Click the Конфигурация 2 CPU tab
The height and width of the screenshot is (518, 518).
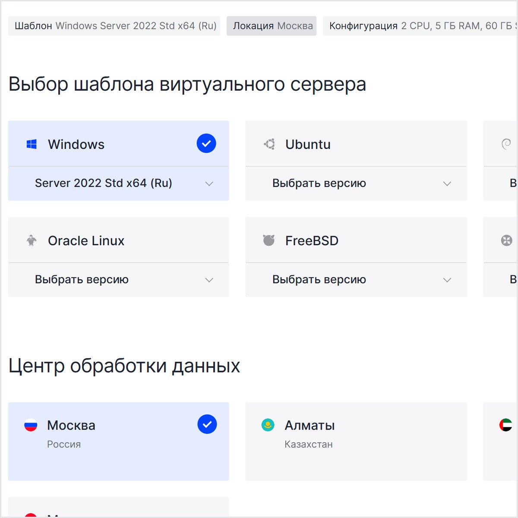420,26
